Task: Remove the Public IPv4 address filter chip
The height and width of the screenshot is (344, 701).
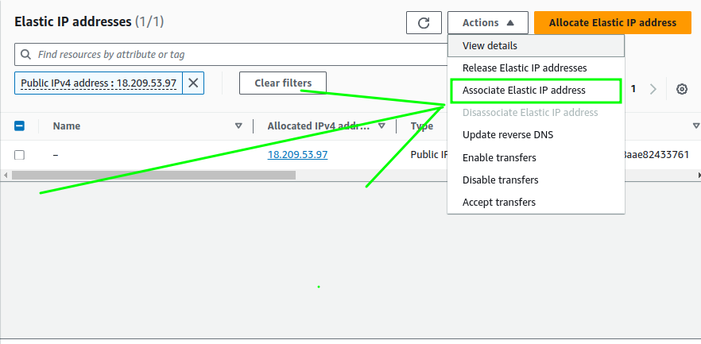Action: tap(193, 83)
